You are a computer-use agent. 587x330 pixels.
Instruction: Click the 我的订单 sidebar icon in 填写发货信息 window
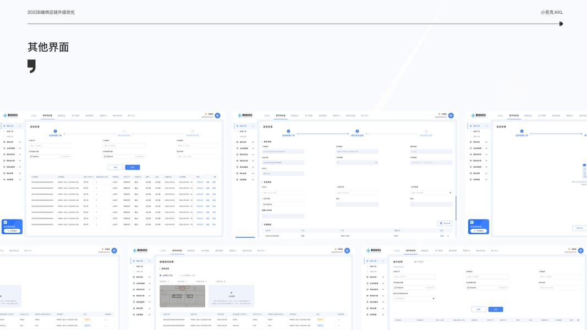(x=237, y=126)
